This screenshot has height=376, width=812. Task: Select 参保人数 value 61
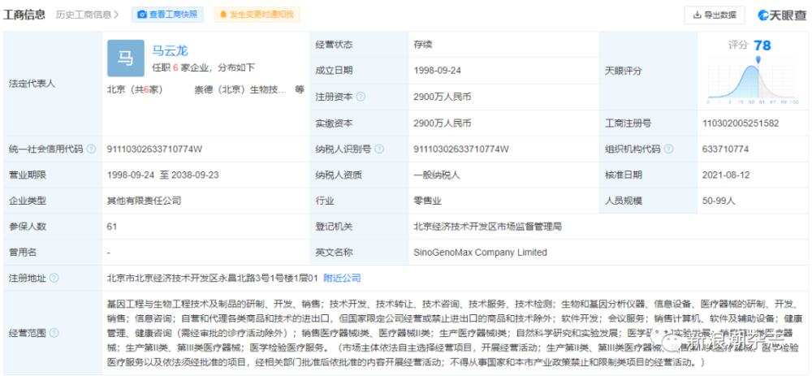(x=112, y=227)
